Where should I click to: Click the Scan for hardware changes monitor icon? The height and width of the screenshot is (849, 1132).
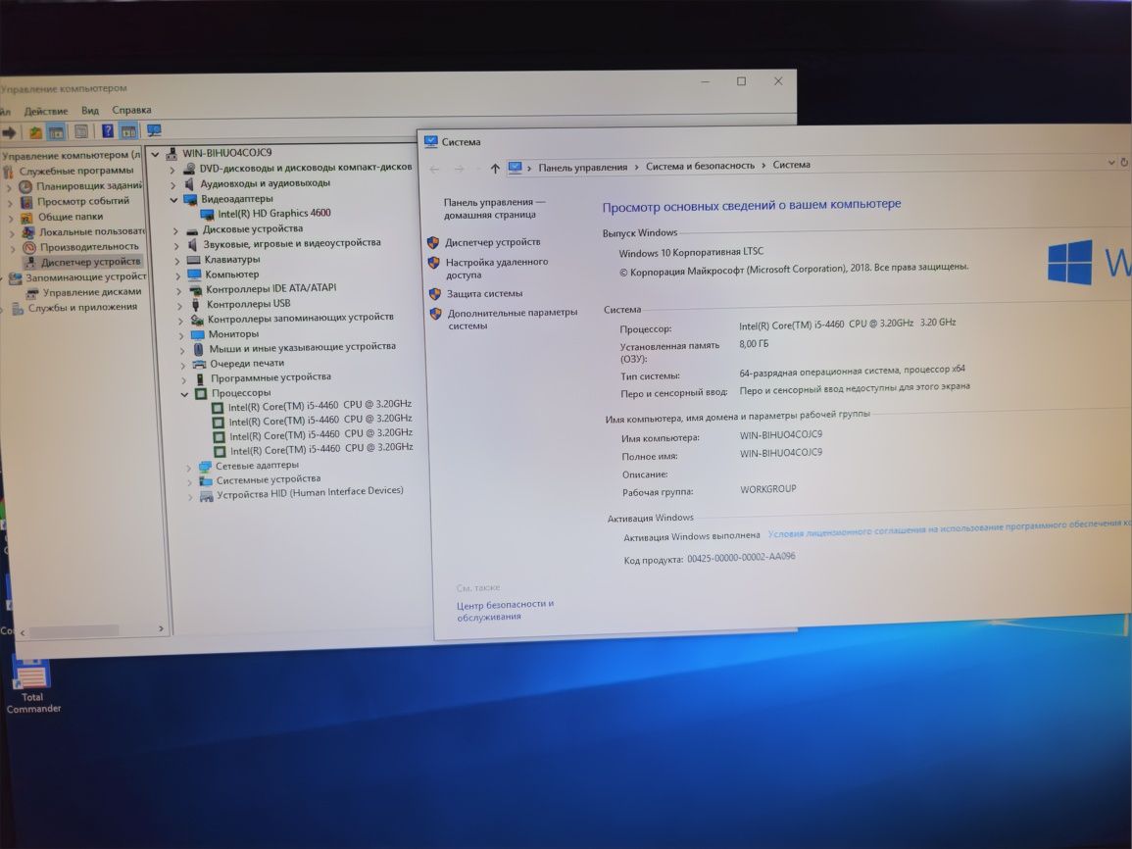[154, 130]
